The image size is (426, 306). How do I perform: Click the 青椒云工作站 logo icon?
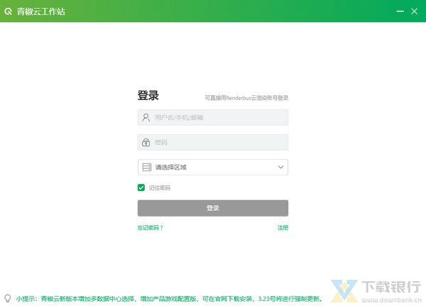pyautogui.click(x=8, y=11)
